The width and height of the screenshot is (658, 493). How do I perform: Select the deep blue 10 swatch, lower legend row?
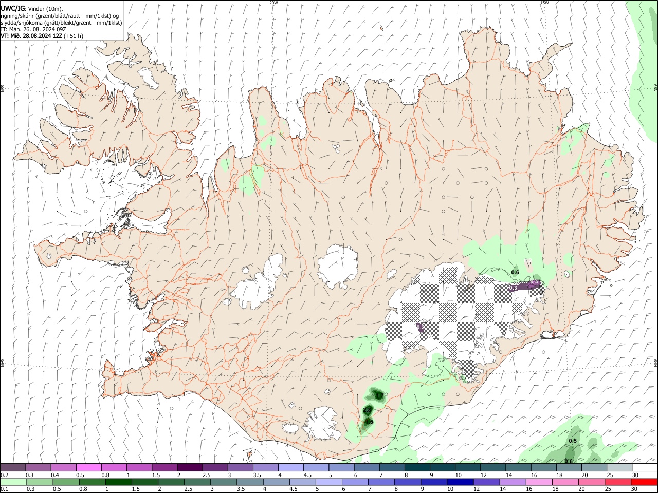[x=460, y=482]
